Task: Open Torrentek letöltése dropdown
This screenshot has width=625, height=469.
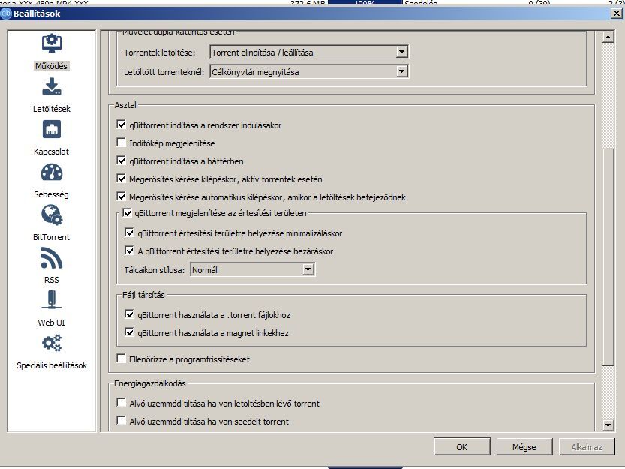Action: coord(309,52)
